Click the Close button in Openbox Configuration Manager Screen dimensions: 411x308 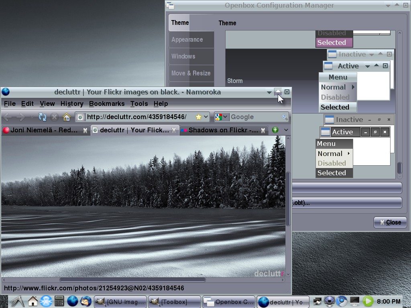pyautogui.click(x=390, y=222)
